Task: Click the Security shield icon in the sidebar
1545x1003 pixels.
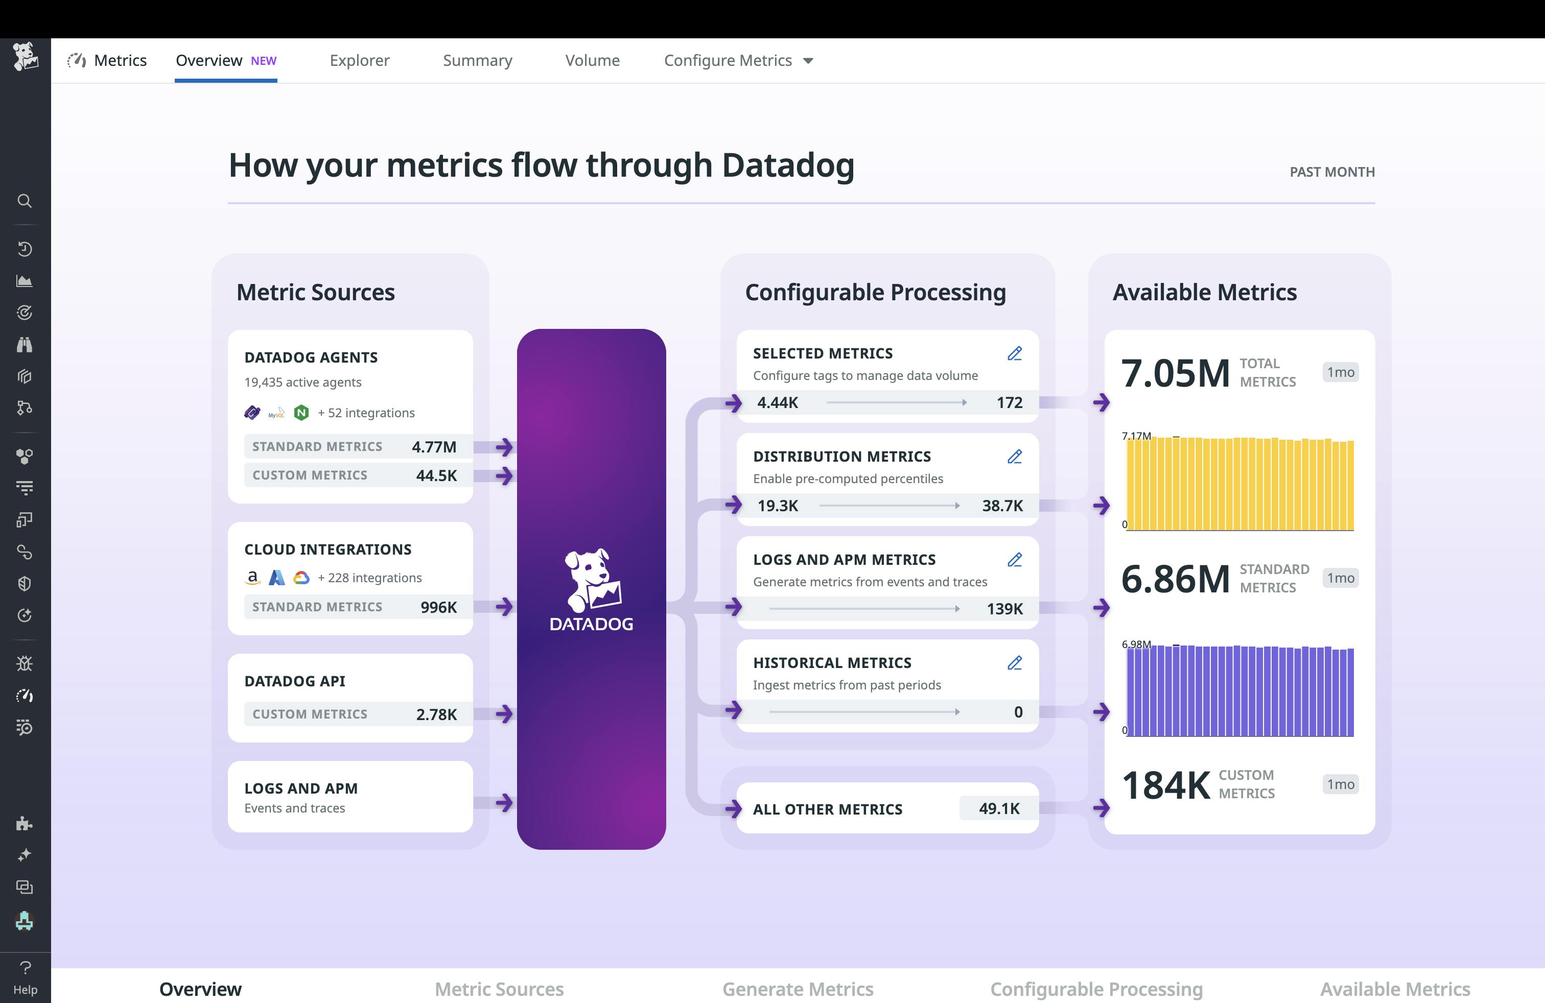Action: coord(25,583)
